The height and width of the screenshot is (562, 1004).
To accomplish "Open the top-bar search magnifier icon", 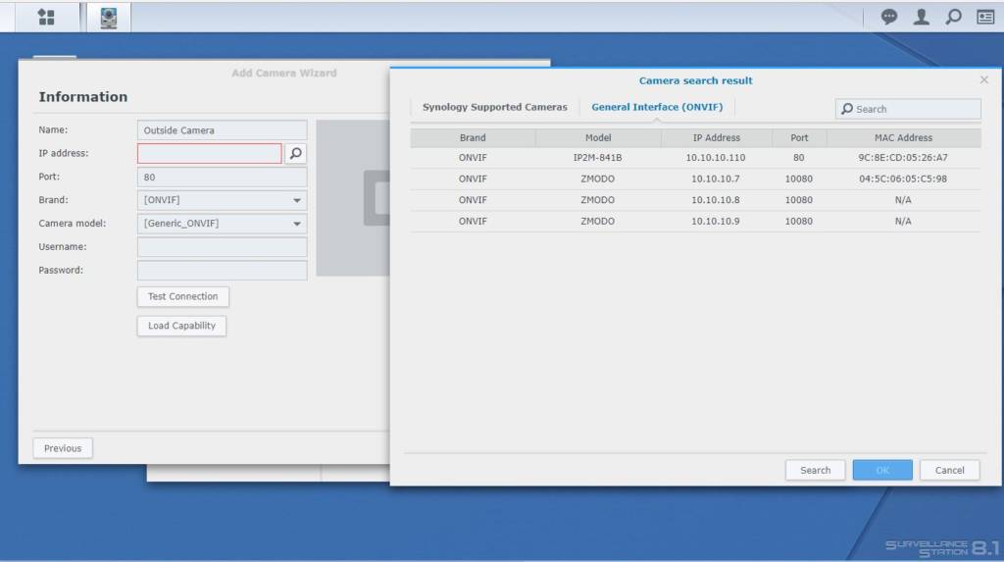I will pyautogui.click(x=953, y=17).
